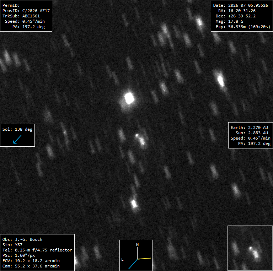The image size is (273, 271).
Task: Click the 'N' label in compass box
Action: pos(137,244)
